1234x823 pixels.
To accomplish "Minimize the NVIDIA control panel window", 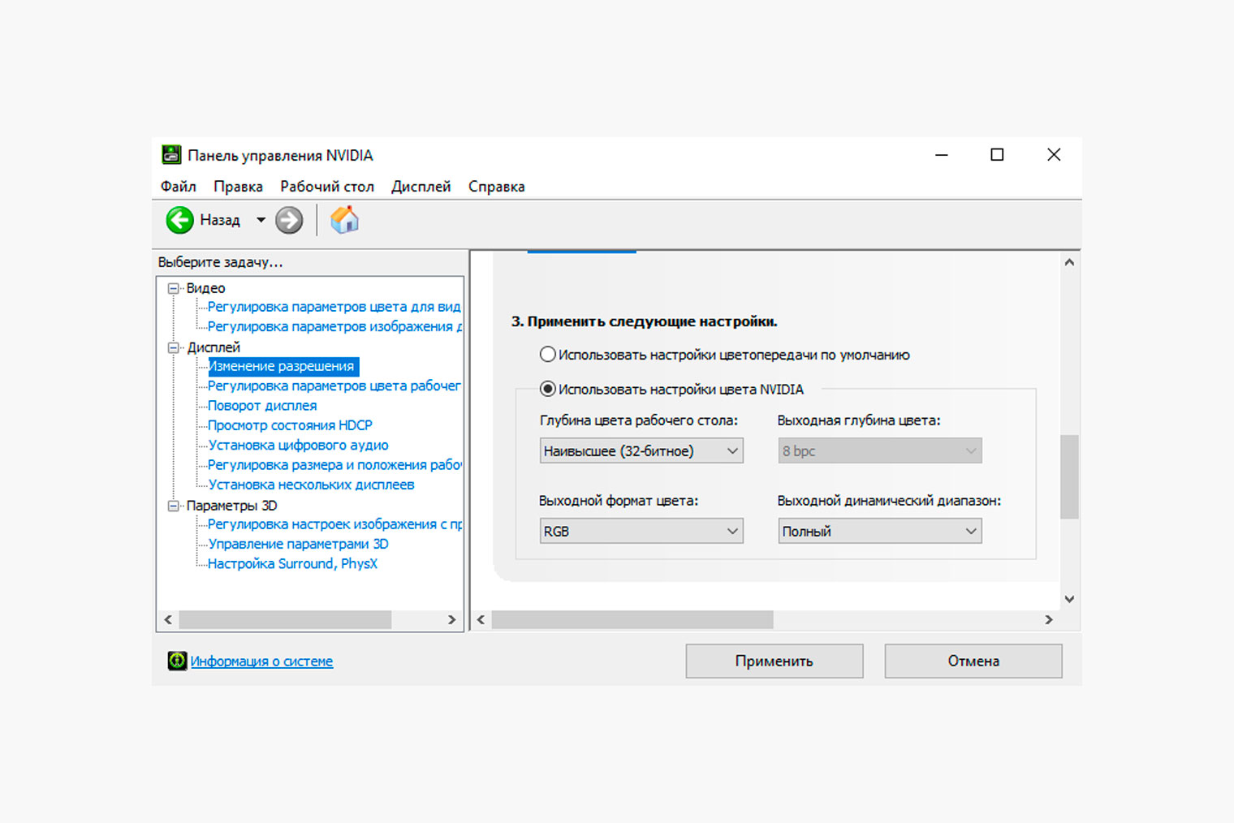I will (x=942, y=154).
